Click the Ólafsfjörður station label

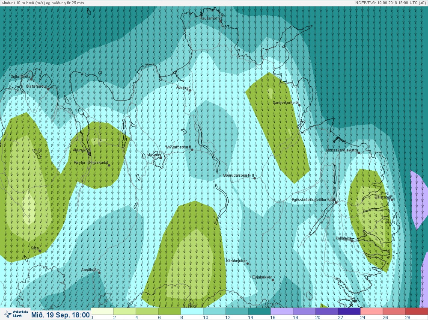click(36, 86)
